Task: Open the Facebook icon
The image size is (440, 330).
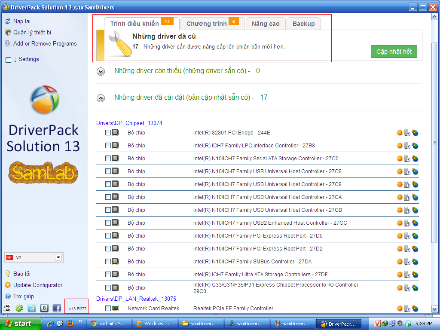Action: (x=57, y=308)
